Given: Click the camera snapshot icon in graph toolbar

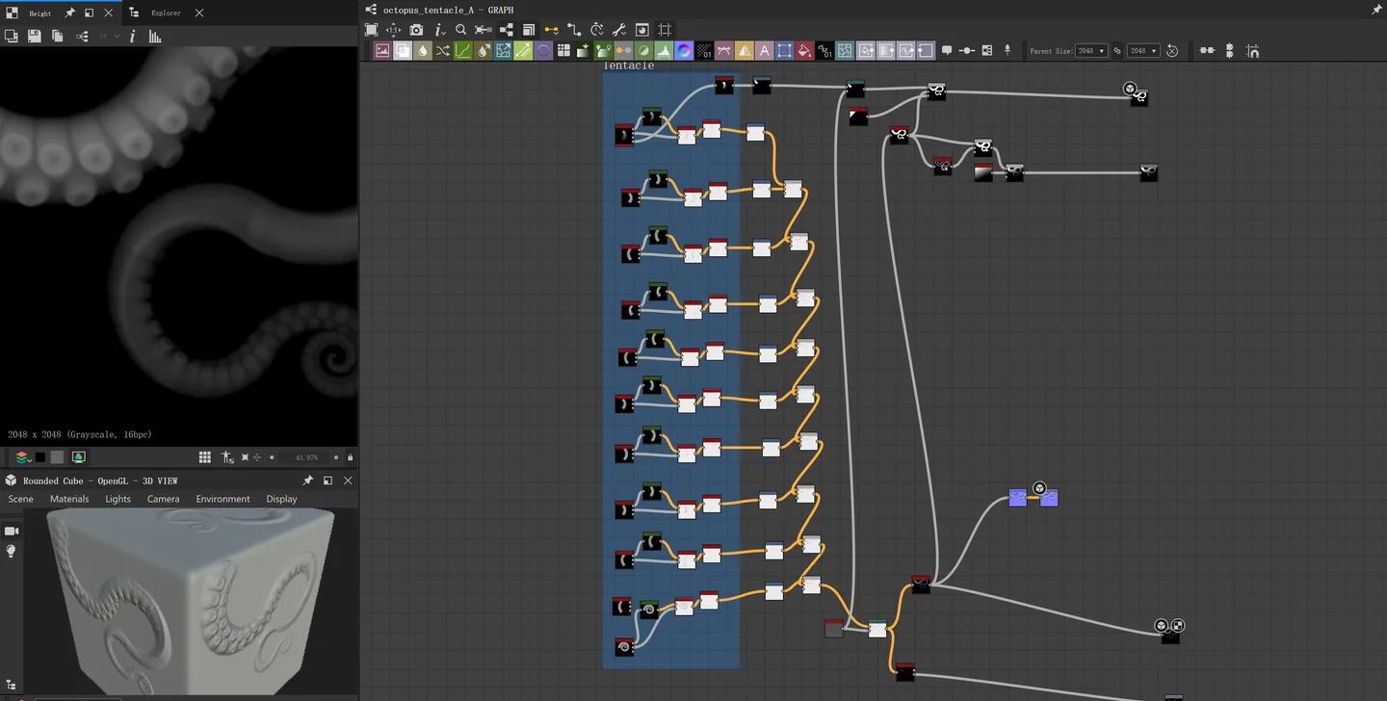Looking at the screenshot, I should pyautogui.click(x=416, y=30).
